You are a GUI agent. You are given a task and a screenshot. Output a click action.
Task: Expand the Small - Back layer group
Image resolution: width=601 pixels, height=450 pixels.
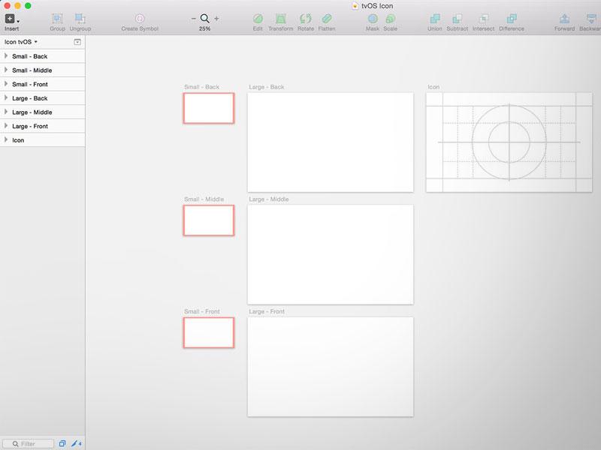tap(6, 56)
